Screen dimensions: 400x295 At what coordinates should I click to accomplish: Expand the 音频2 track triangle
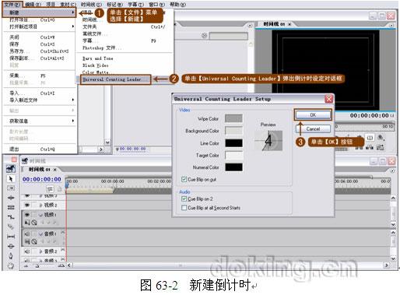[40, 251]
